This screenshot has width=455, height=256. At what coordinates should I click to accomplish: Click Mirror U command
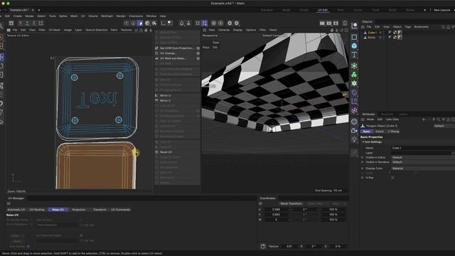tap(165, 95)
